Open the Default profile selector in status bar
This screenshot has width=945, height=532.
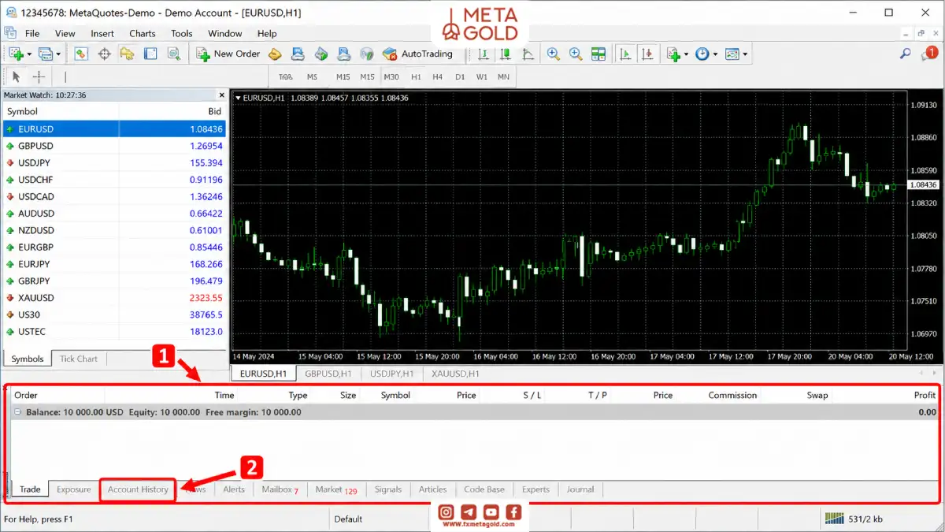[348, 519]
